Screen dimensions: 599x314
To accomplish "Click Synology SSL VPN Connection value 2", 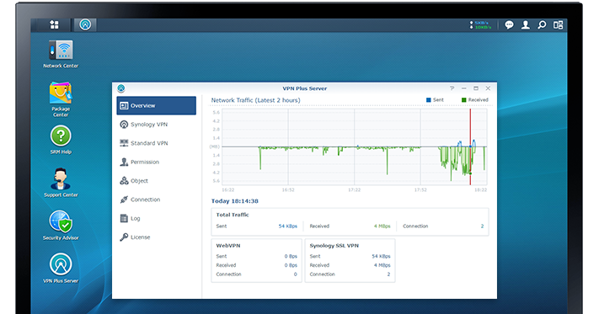I will point(388,274).
